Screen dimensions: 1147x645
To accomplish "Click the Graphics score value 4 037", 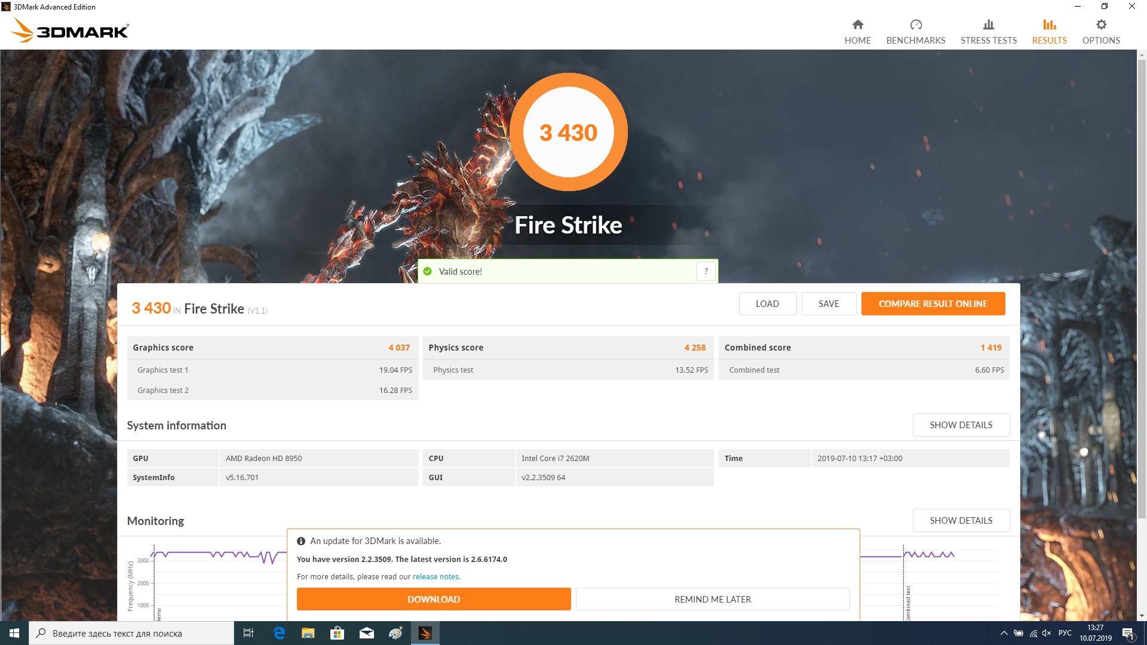I will coord(399,348).
